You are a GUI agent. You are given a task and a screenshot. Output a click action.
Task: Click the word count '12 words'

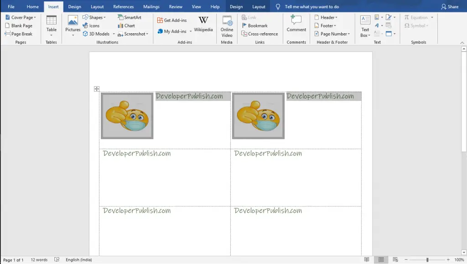coord(39,260)
